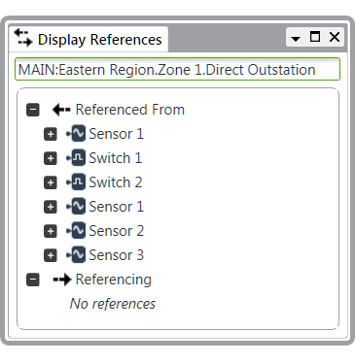355x363 pixels.
Task: Click analog icon of Sensor 1 above Switch 1
Action: tap(76, 134)
